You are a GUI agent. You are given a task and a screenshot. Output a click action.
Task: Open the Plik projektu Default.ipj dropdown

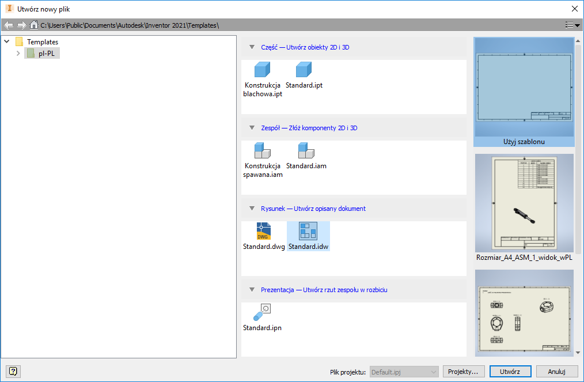point(404,372)
